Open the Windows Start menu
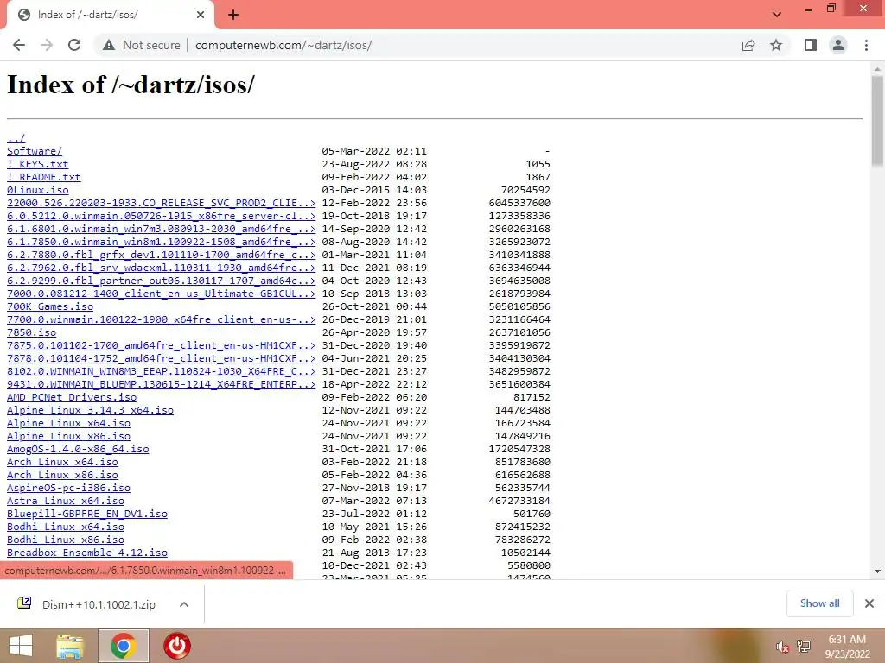The height and width of the screenshot is (663, 885). (x=21, y=646)
